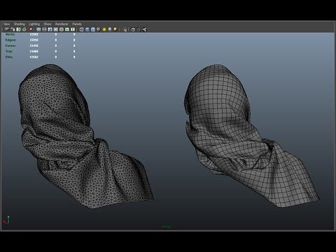
Task: Toggle 2D Pan/Zoom red-dot icon
Action: [x=30, y=29]
